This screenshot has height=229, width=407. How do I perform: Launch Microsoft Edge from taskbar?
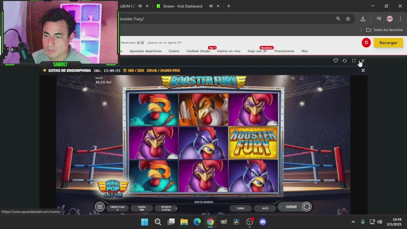[x=197, y=222]
